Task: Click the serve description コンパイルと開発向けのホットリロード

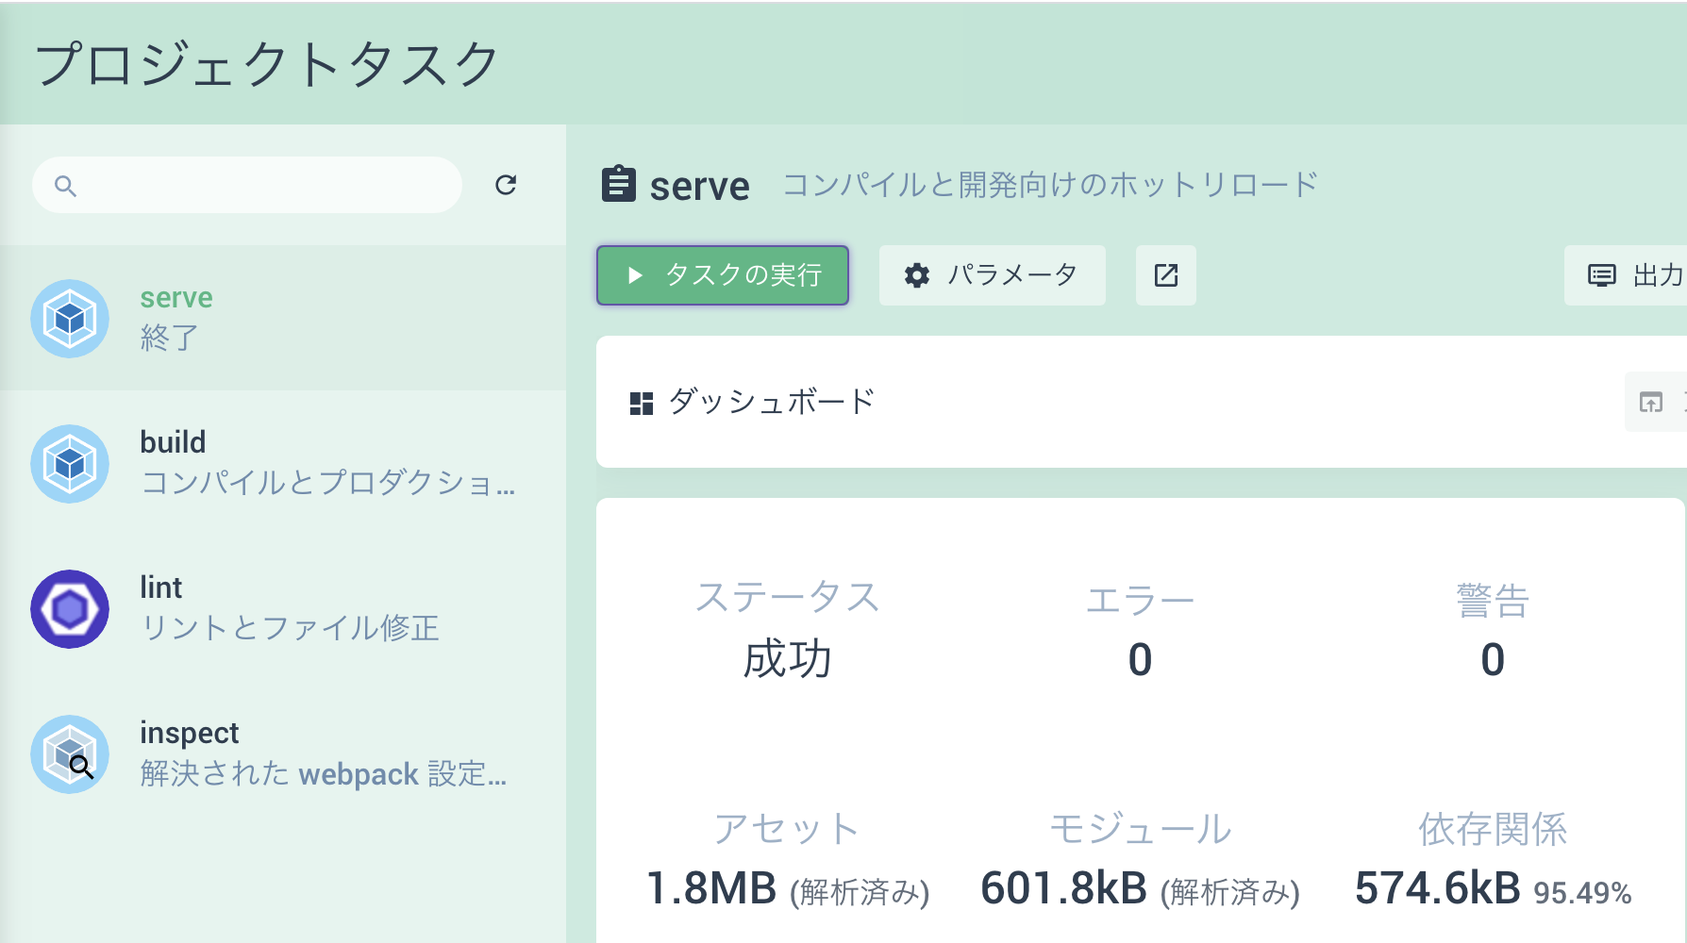Action: click(1050, 185)
